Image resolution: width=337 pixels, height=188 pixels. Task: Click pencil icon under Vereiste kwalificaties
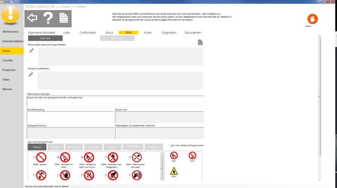coord(31,74)
